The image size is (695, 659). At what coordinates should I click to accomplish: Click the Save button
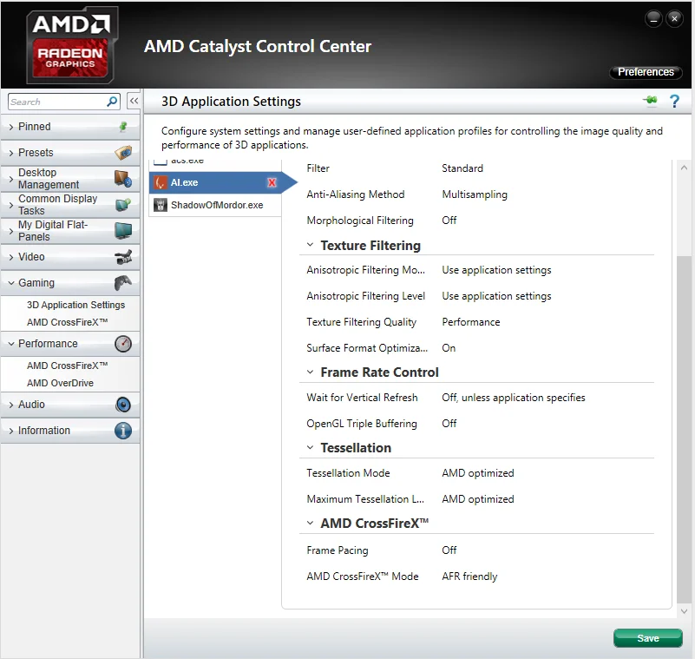pyautogui.click(x=647, y=637)
